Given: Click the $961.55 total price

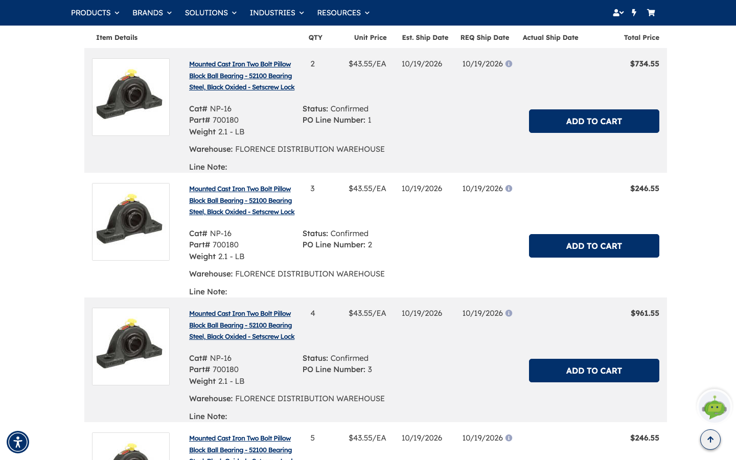Looking at the screenshot, I should (x=645, y=313).
